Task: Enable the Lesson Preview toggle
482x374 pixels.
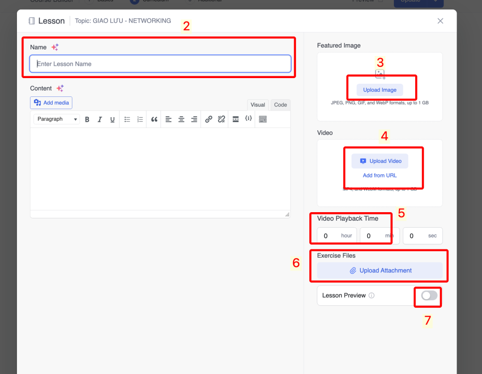Action: (x=429, y=295)
